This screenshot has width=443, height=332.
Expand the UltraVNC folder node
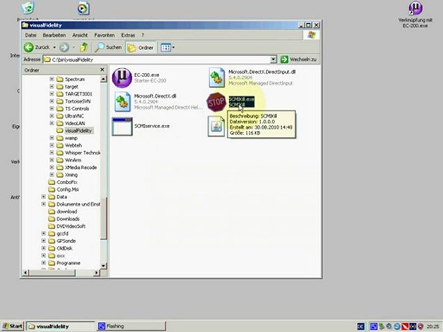52,116
